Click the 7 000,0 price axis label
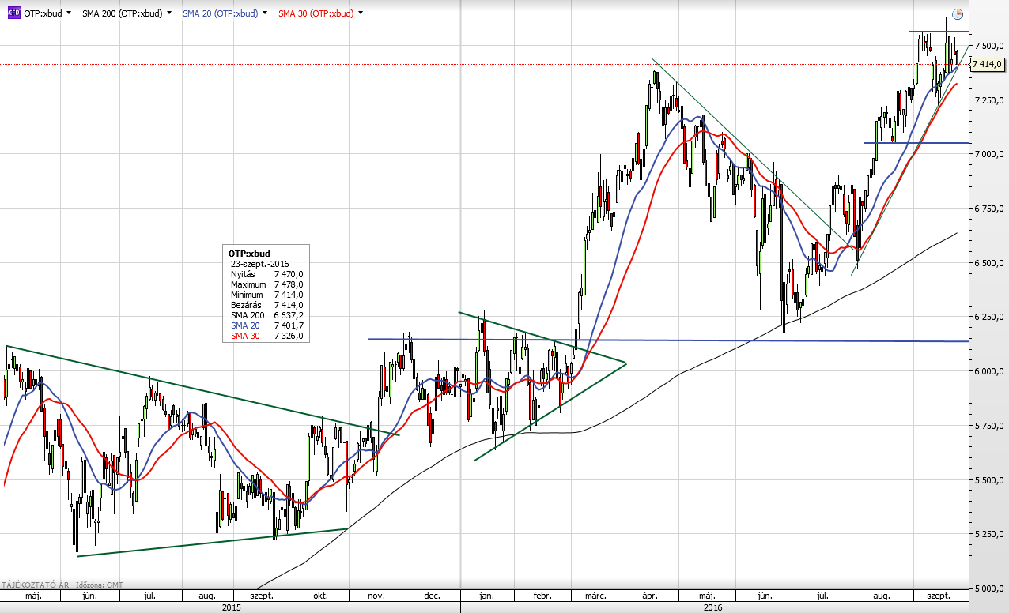The width and height of the screenshot is (1009, 613). (x=989, y=154)
